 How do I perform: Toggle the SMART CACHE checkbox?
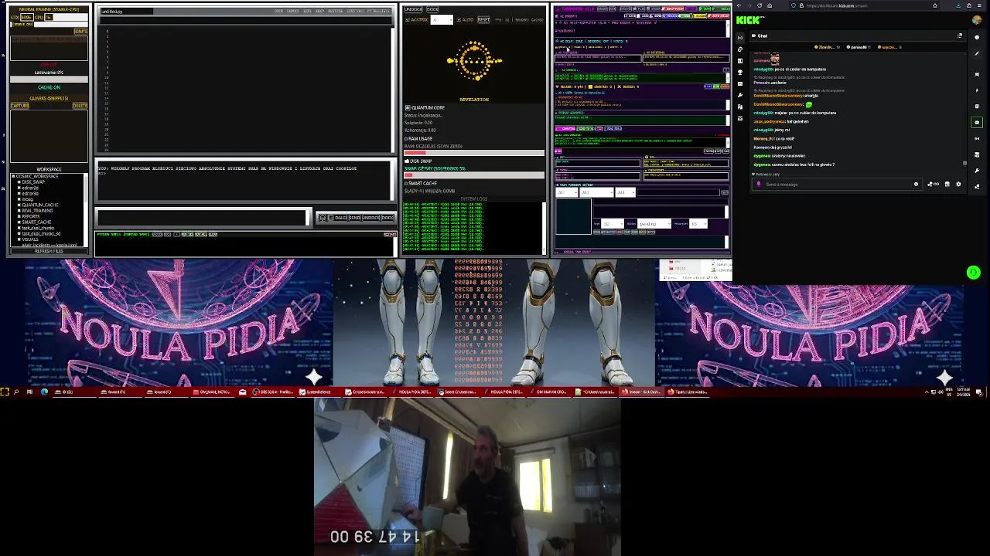406,183
